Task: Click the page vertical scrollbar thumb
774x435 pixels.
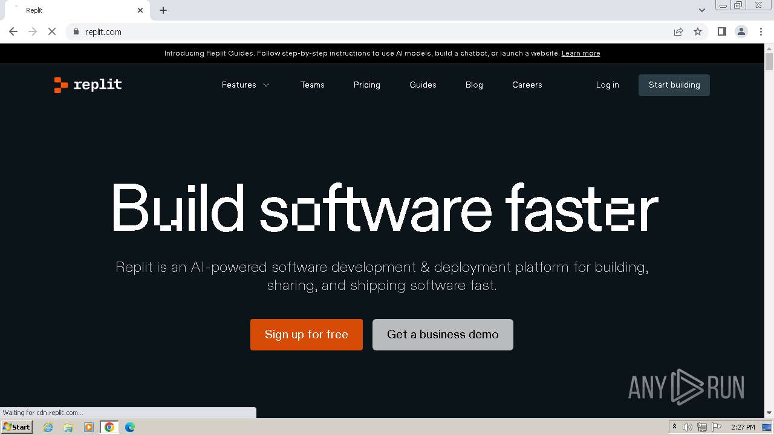Action: coord(769,62)
